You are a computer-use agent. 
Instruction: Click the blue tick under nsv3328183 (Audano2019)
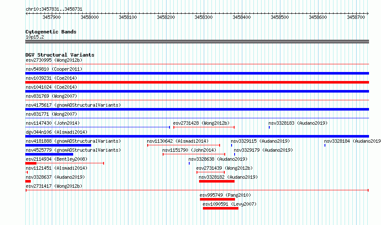pos(269,127)
